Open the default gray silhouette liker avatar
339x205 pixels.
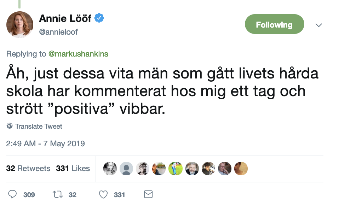[x=126, y=169]
